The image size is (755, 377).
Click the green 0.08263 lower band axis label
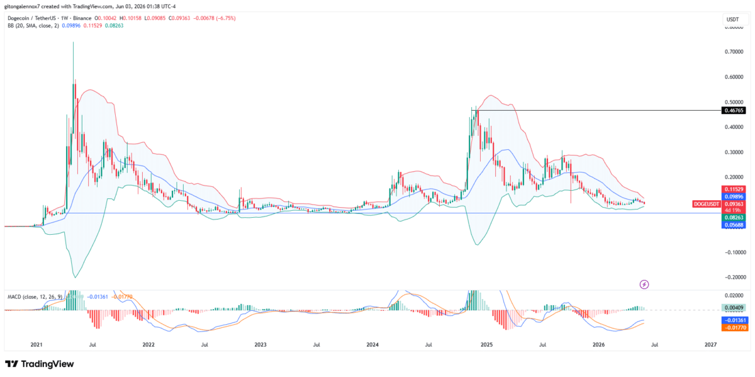click(x=734, y=218)
